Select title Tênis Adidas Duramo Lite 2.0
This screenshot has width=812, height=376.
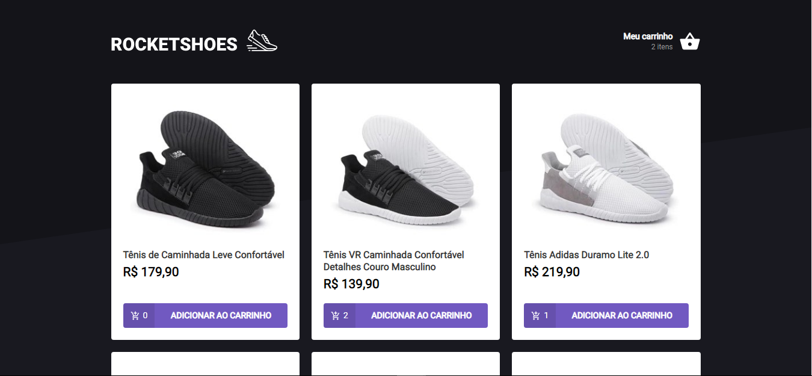point(586,254)
